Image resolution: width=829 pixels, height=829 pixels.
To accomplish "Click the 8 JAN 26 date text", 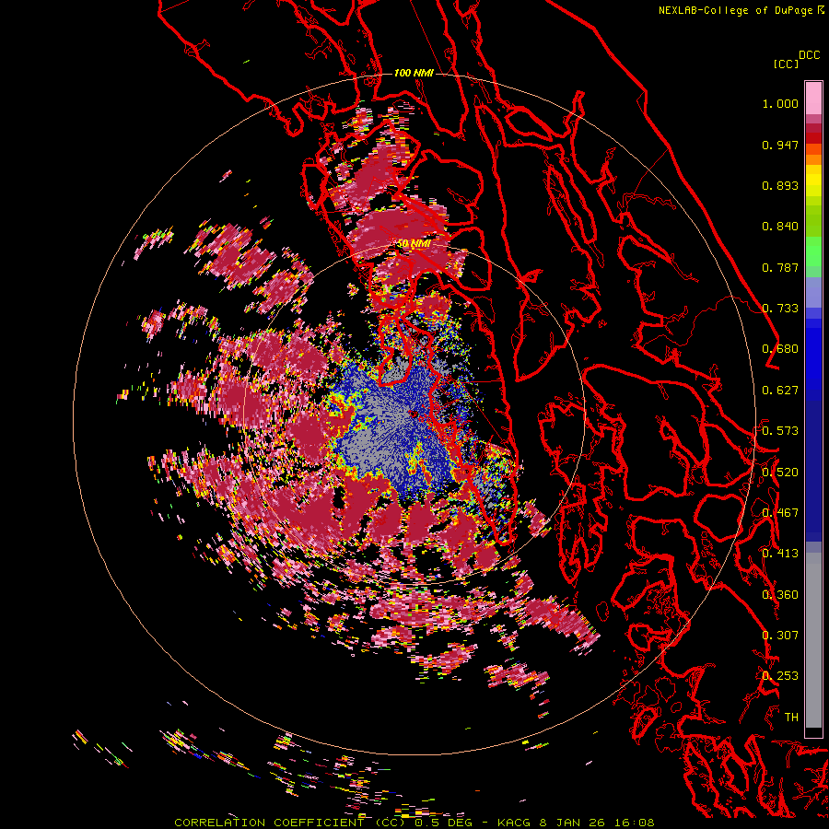I will [x=573, y=823].
